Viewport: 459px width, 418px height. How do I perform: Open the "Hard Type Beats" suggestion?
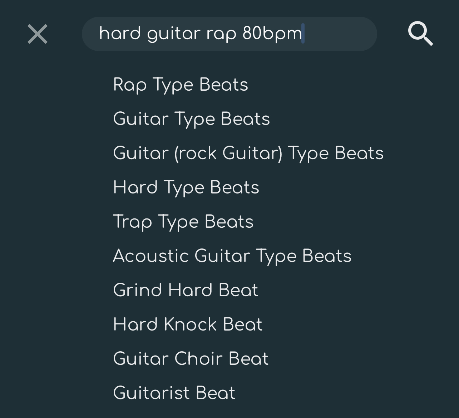click(x=186, y=187)
